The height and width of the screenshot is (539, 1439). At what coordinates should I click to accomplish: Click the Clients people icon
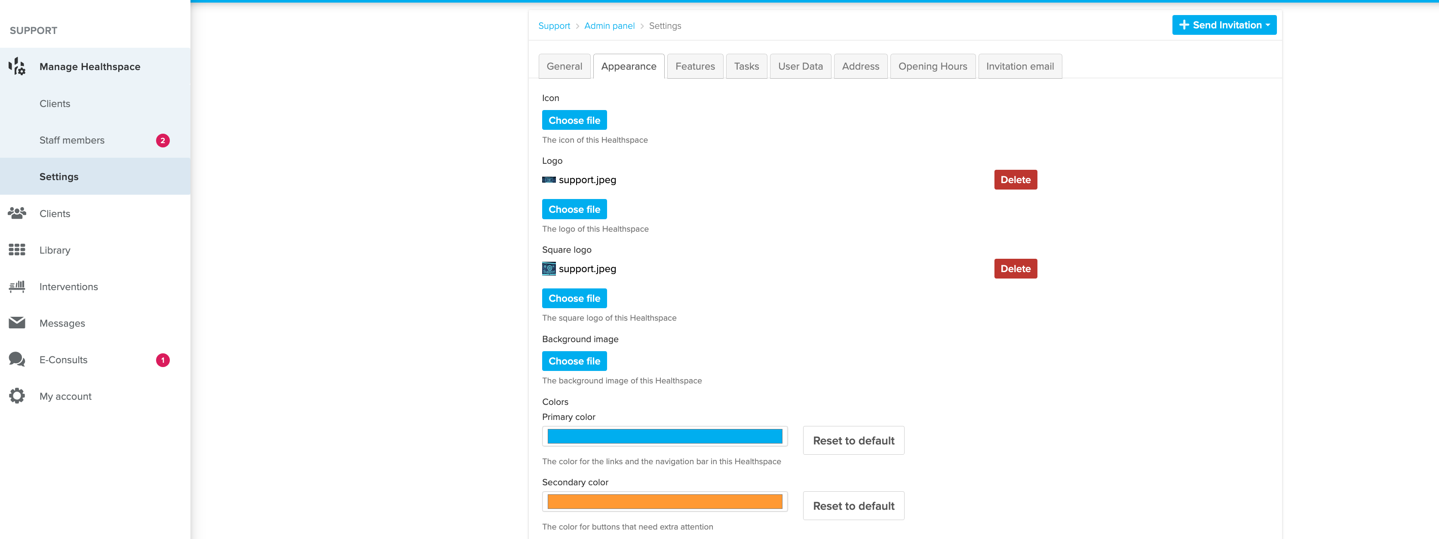[x=17, y=213]
